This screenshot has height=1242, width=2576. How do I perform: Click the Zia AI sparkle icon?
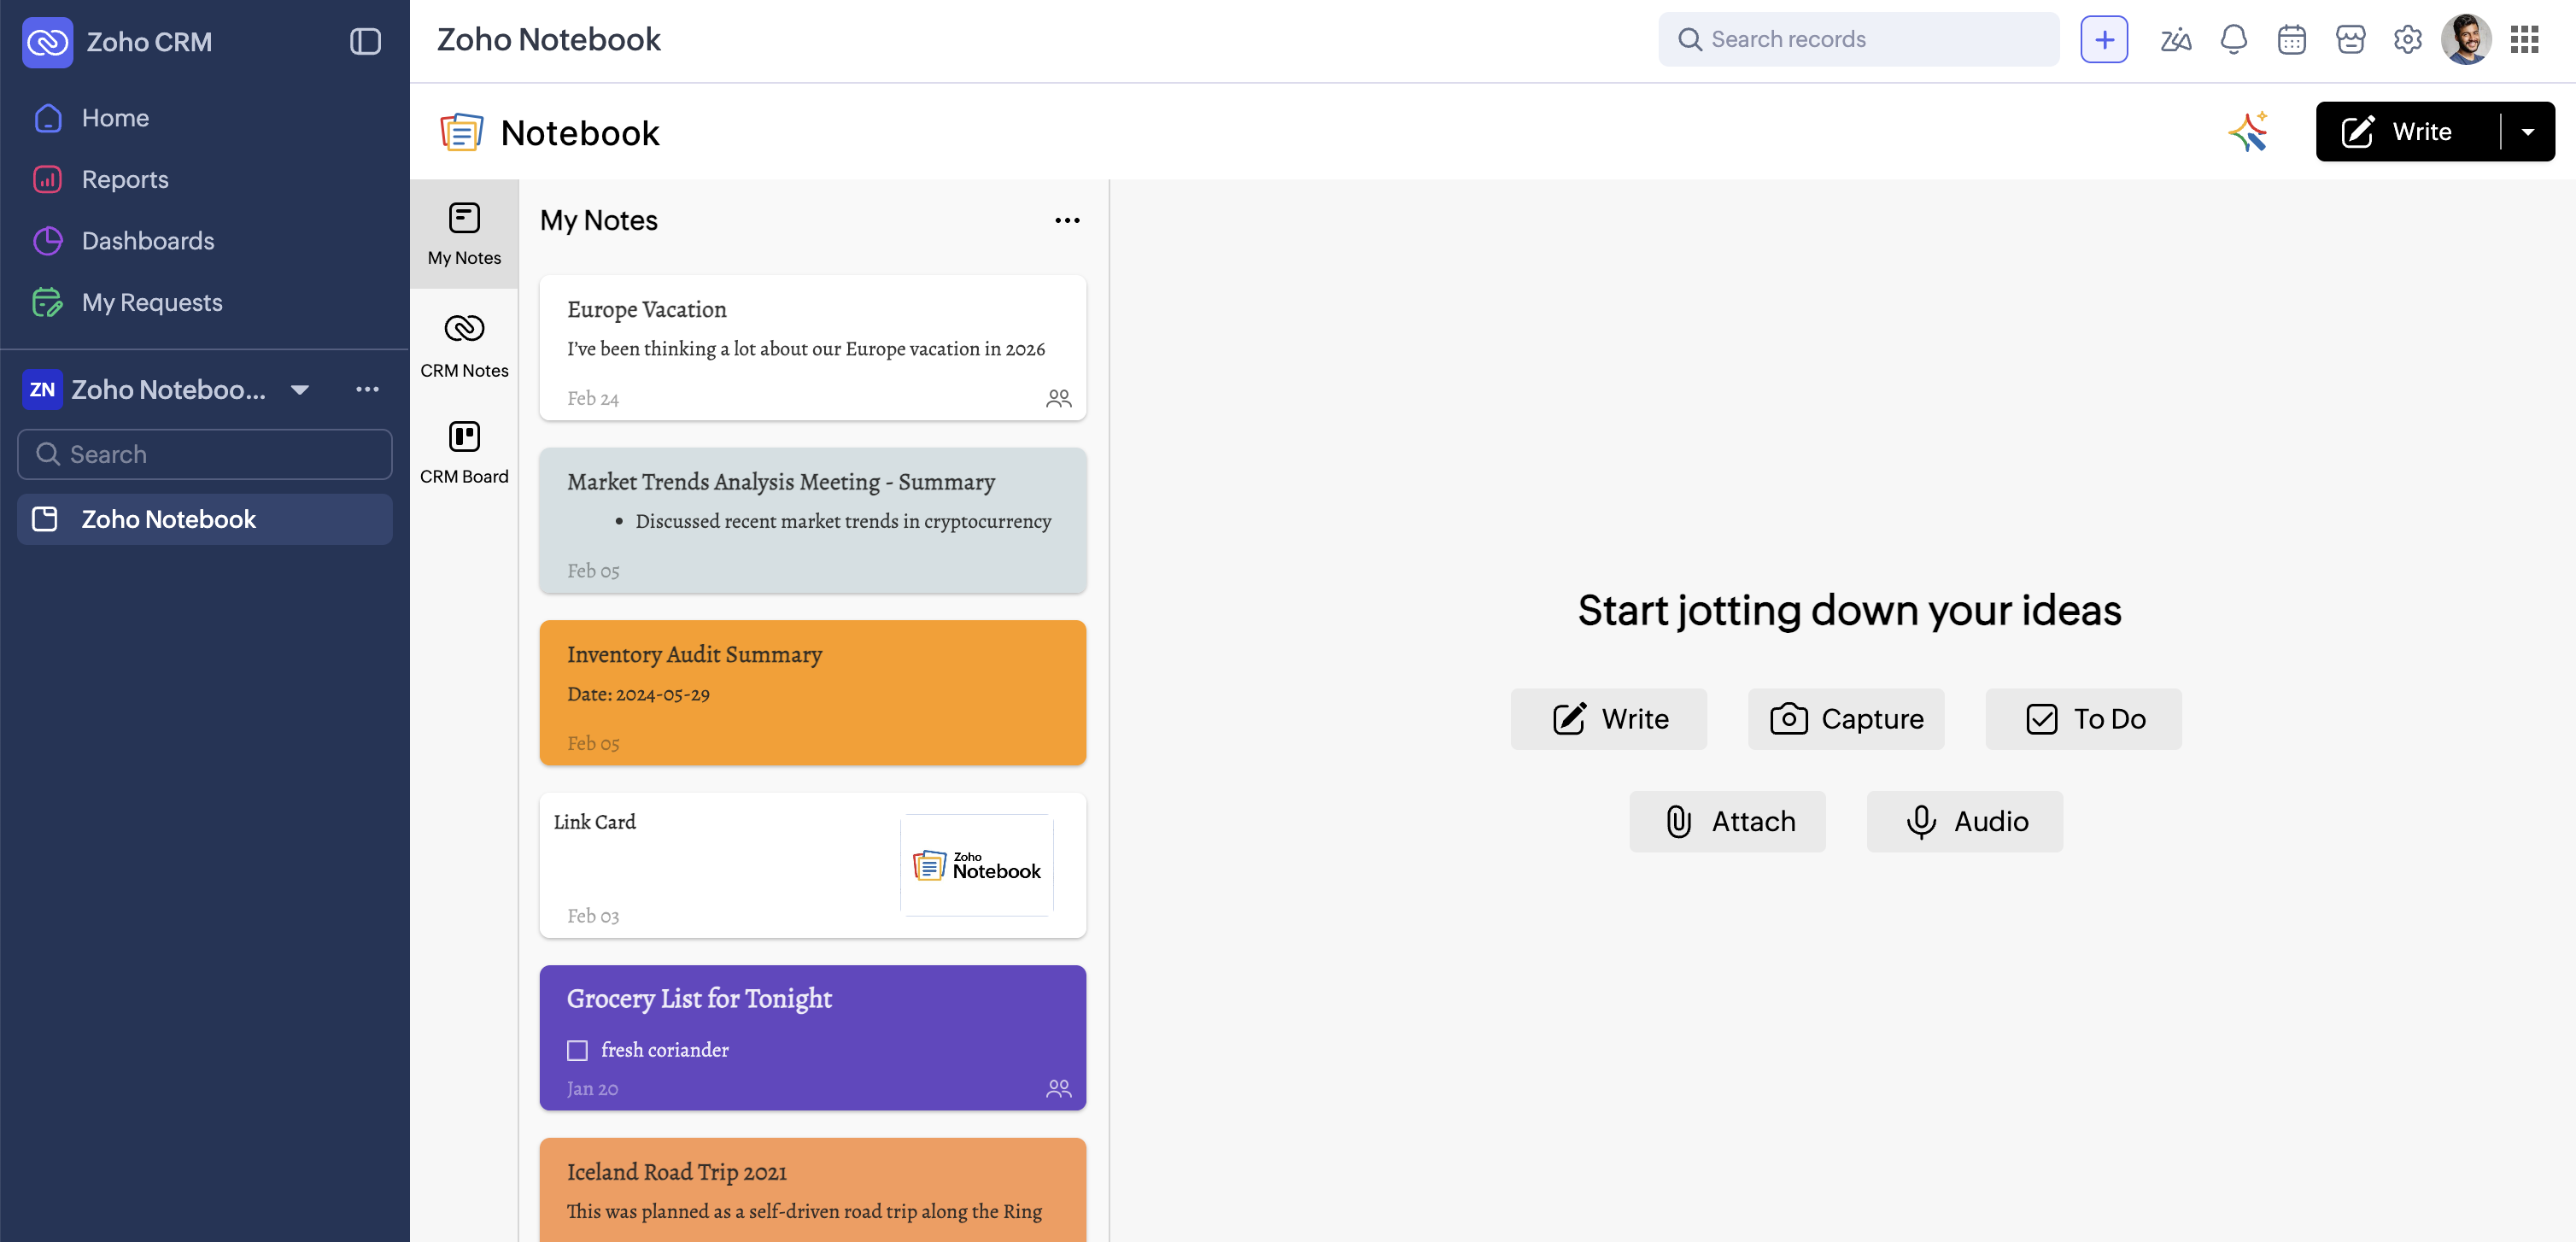(2248, 132)
